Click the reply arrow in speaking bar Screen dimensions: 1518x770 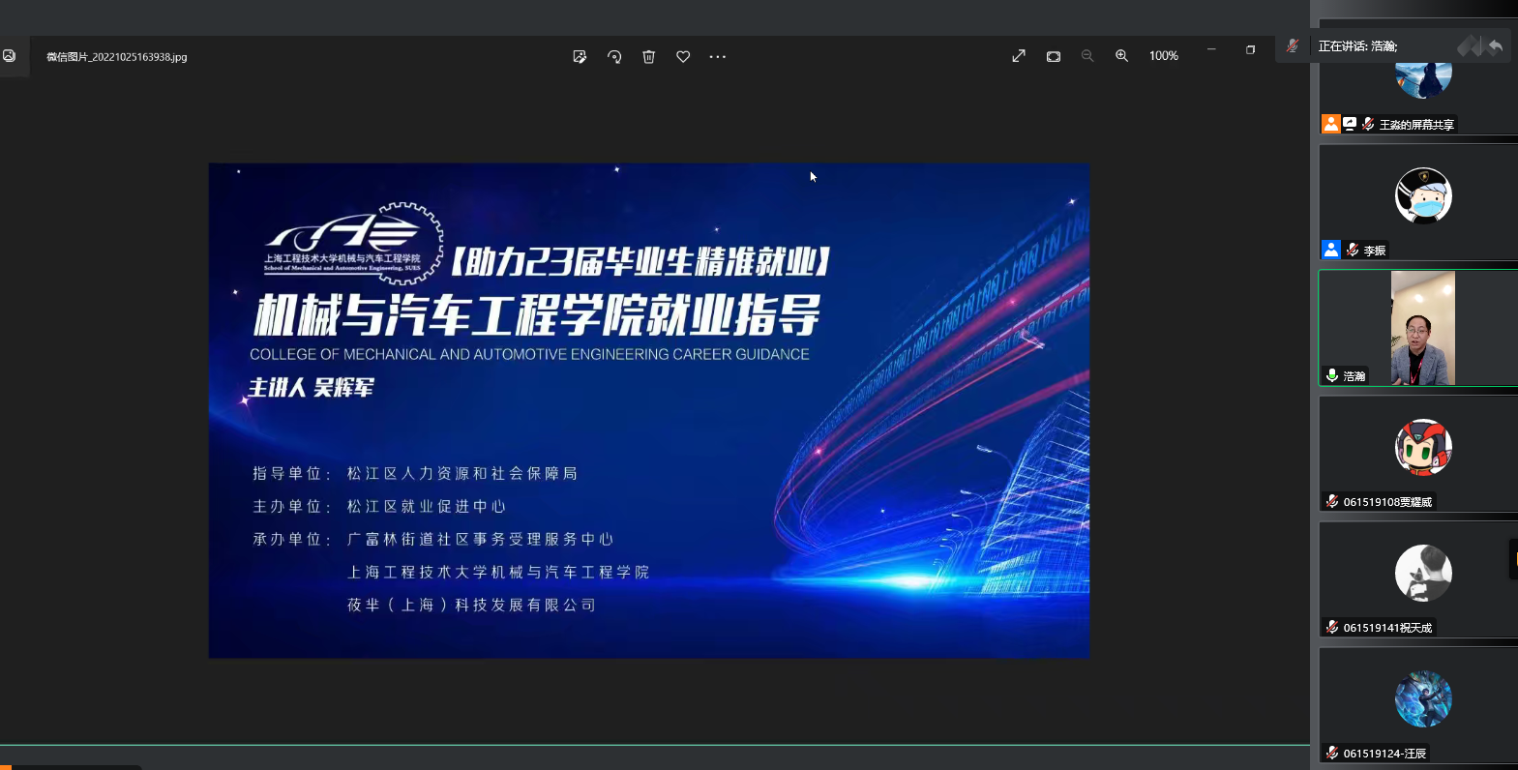(x=1496, y=45)
